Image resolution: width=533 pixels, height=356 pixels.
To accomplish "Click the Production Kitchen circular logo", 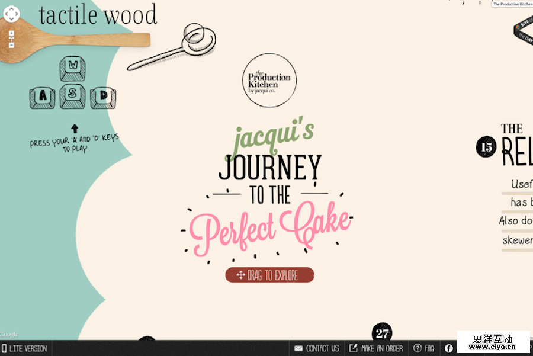I will (x=269, y=80).
